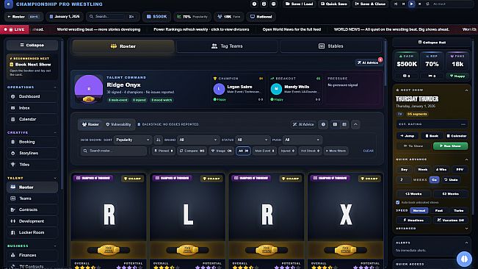The width and height of the screenshot is (478, 269).
Task: Toggle the Injured filter chip
Action: coord(288,151)
